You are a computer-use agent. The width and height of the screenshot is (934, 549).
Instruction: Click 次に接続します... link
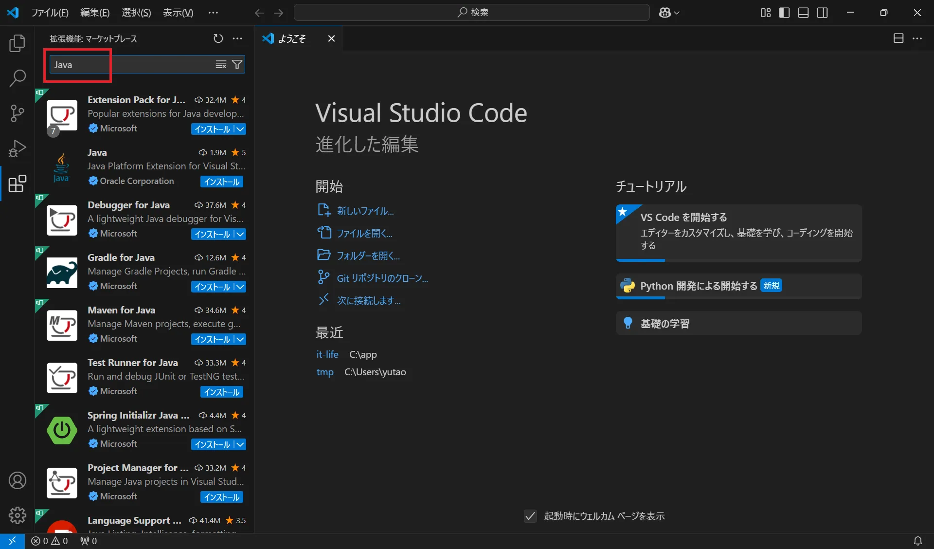tap(369, 300)
